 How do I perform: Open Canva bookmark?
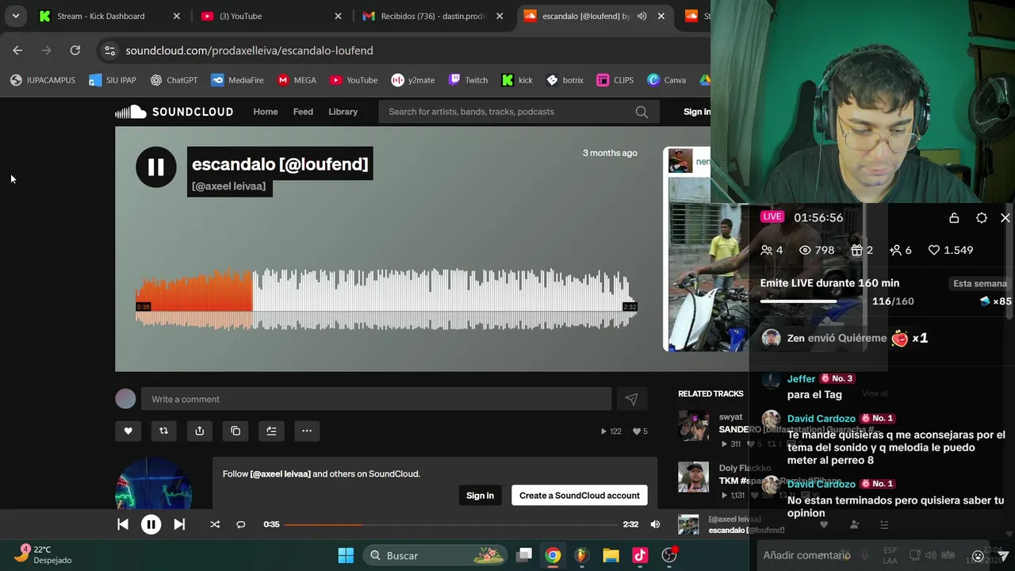tap(667, 80)
